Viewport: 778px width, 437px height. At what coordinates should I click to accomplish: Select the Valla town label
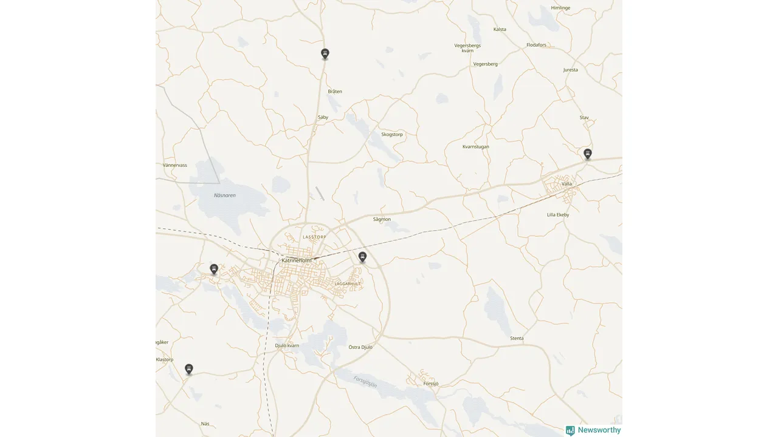[566, 184]
